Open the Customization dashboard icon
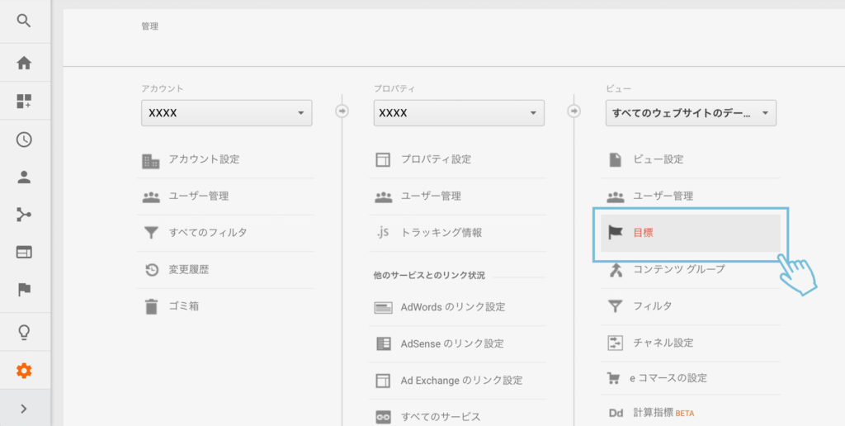The width and height of the screenshot is (845, 426). 24,102
